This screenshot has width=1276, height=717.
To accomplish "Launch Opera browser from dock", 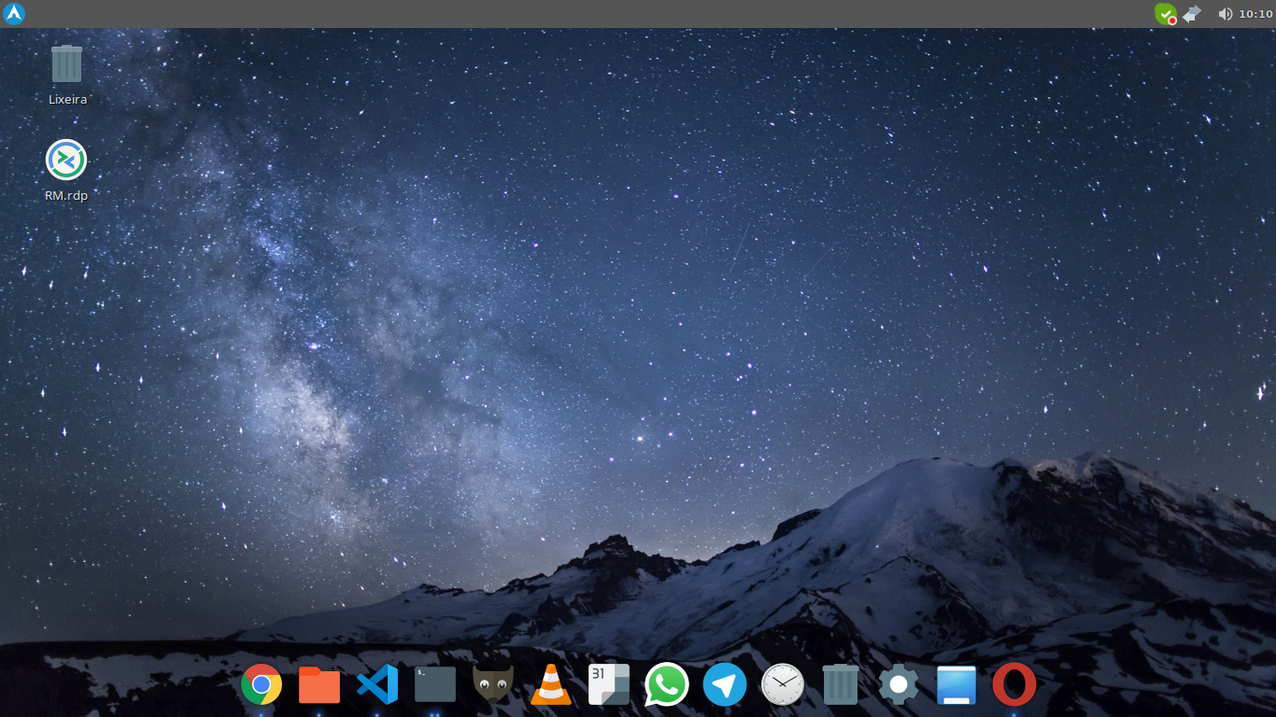I will tap(1014, 685).
